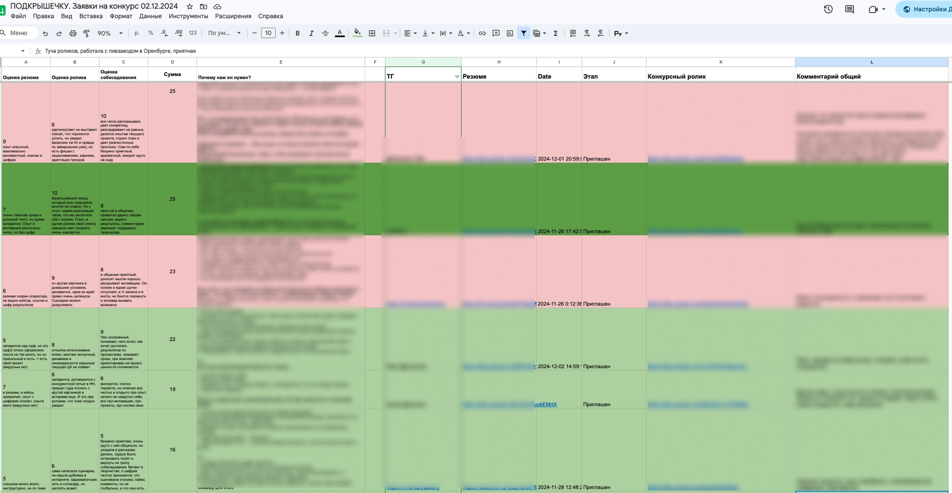Select the paint format roller icon
This screenshot has height=493, width=952.
86,33
